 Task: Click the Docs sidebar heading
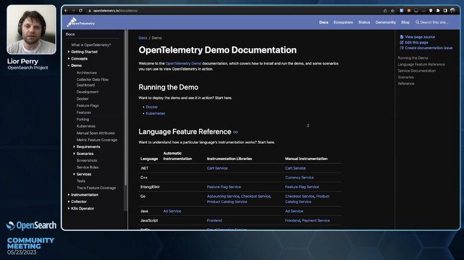coord(70,34)
